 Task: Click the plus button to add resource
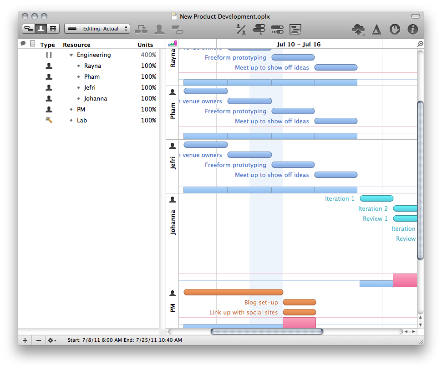25,340
